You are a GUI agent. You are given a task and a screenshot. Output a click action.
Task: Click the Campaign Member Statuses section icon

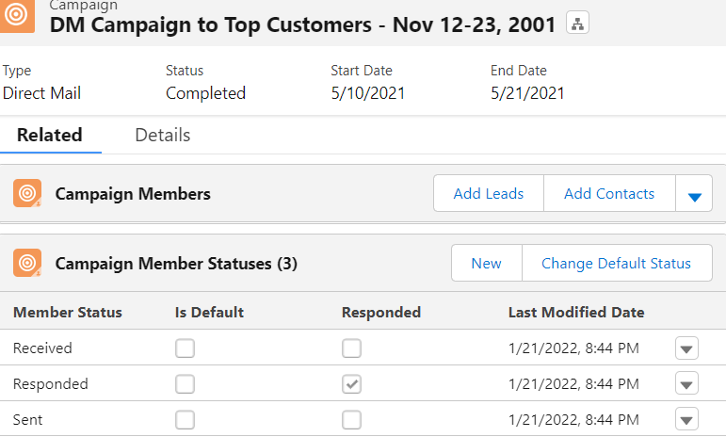(27, 263)
